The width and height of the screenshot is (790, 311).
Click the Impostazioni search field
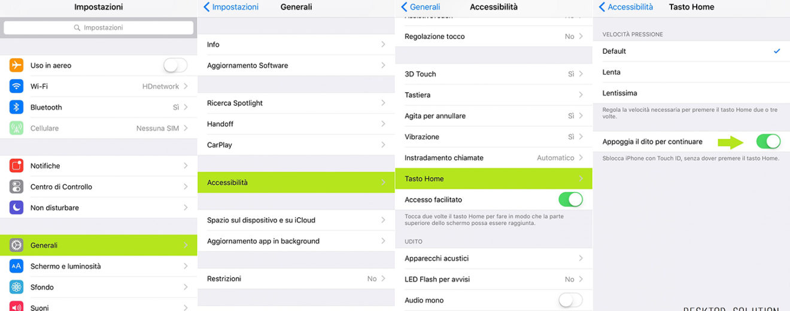point(99,28)
